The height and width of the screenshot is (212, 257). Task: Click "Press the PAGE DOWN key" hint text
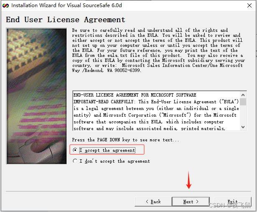tap(125, 140)
